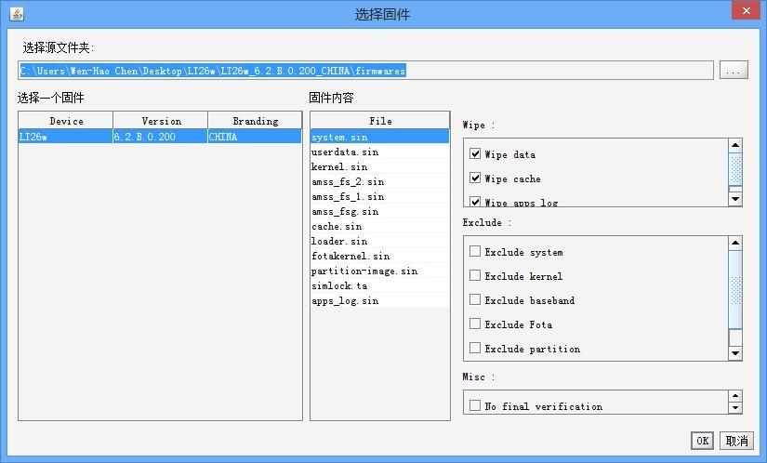Screen dimensions: 767x463
Task: Select cache.sin in file list
Action: point(379,226)
